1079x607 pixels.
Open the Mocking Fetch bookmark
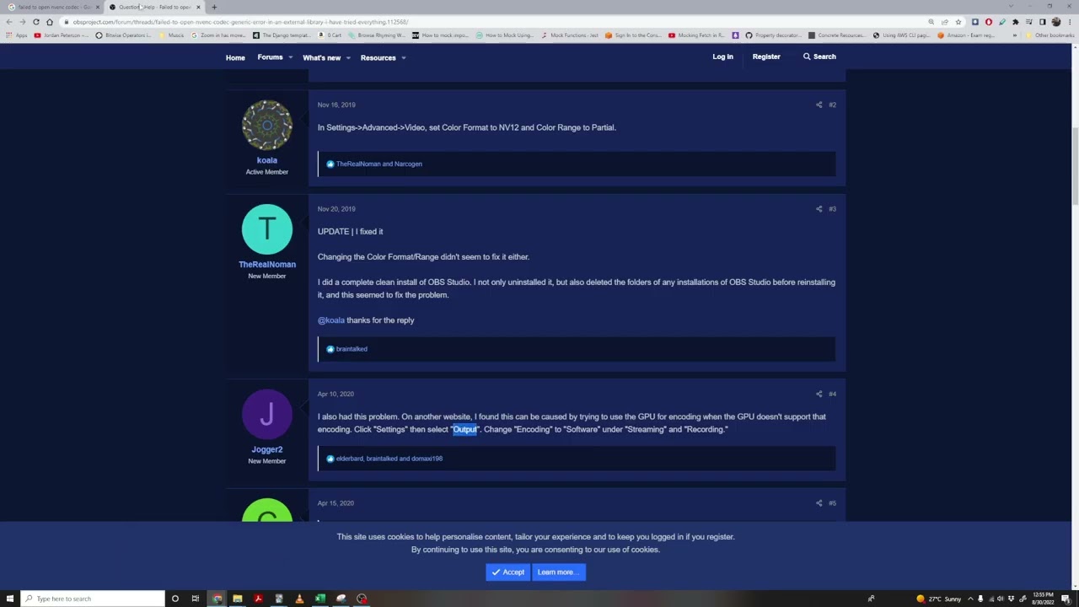pyautogui.click(x=696, y=35)
